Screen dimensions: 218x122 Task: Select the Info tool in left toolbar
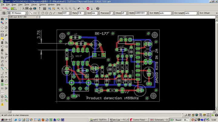point(2,19)
